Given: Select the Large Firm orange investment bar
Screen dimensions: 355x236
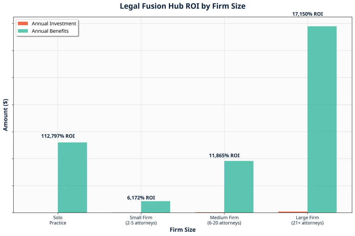Looking at the screenshot, I should [293, 212].
